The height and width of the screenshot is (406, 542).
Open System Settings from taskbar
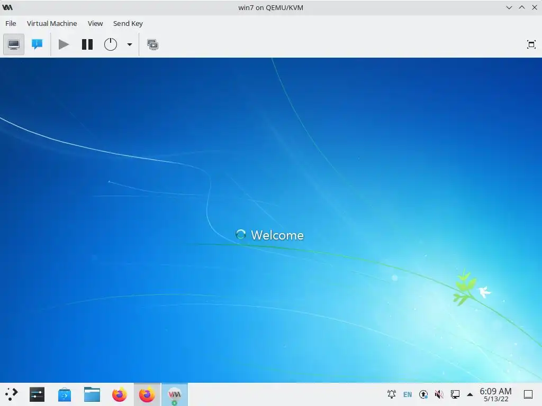point(37,394)
